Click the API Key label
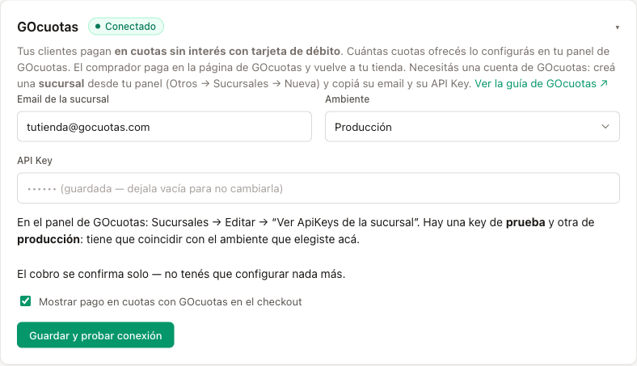The height and width of the screenshot is (366, 637). point(35,161)
